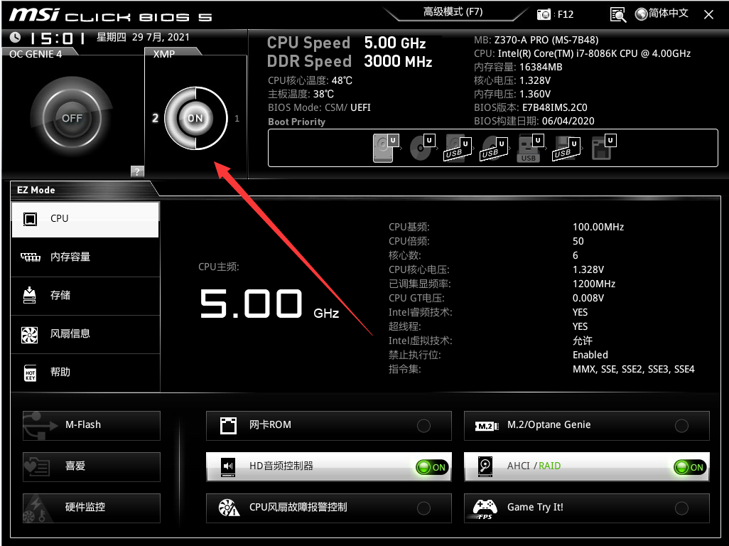
Task: Click the network card ROM icon
Action: [228, 425]
